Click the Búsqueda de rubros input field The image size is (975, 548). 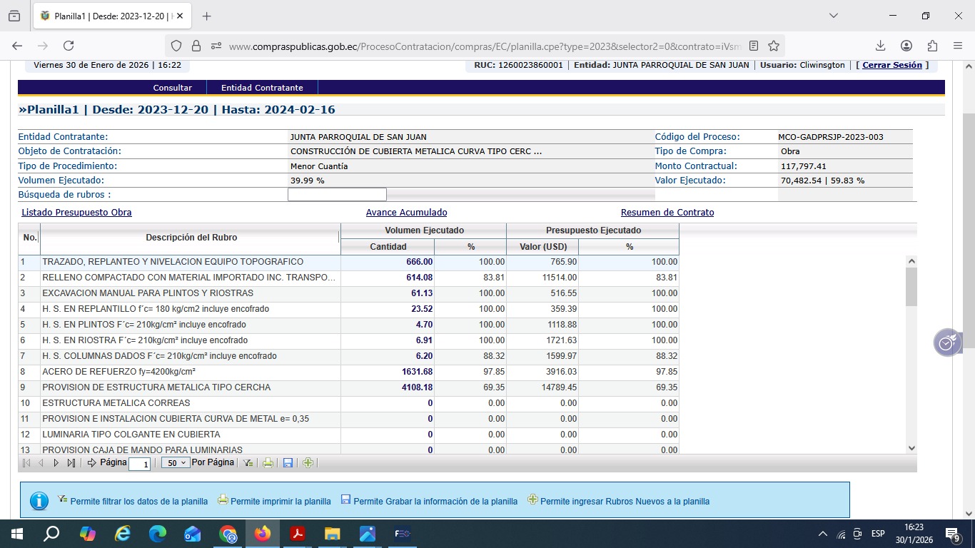coord(337,195)
